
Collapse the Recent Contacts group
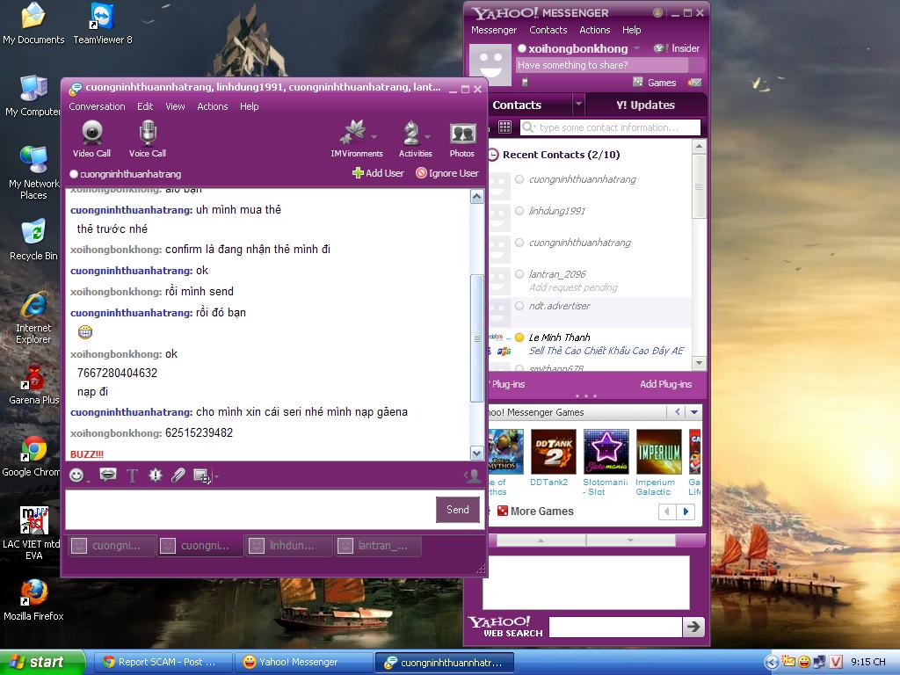tap(493, 155)
